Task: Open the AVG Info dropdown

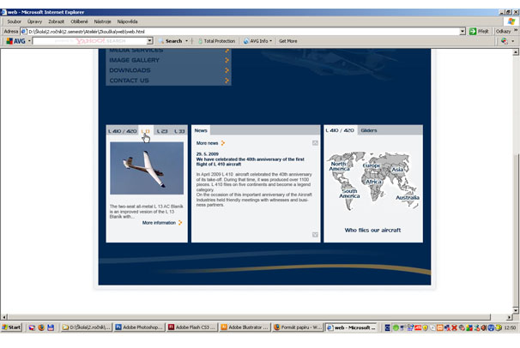Action: pyautogui.click(x=259, y=41)
